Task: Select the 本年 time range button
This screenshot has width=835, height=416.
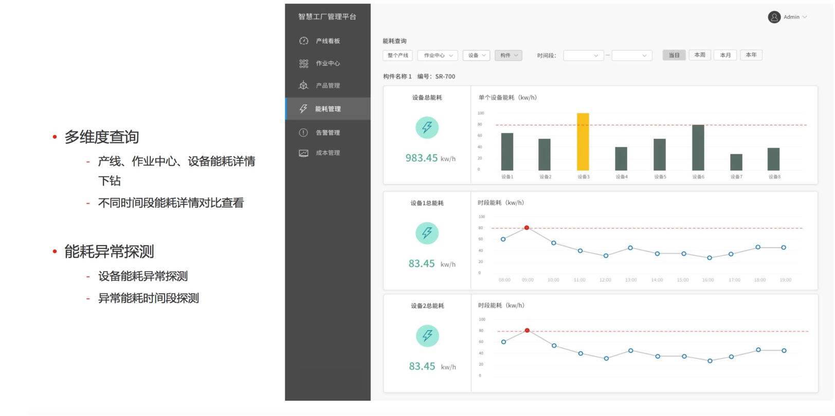Action: coord(751,55)
